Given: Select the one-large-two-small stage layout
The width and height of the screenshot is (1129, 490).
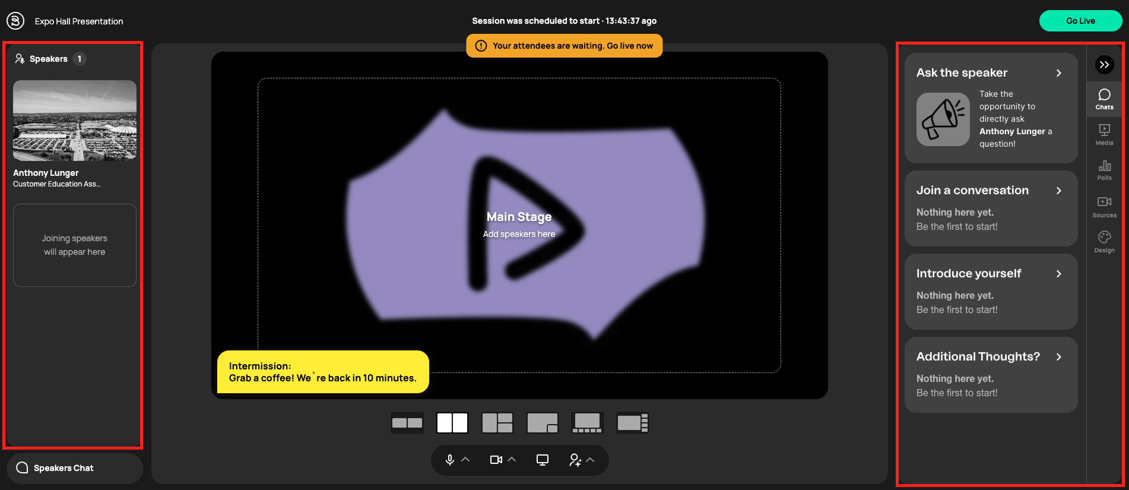Looking at the screenshot, I should point(497,423).
